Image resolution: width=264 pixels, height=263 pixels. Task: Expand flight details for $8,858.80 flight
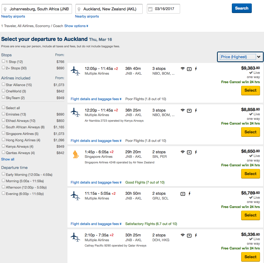(96, 141)
